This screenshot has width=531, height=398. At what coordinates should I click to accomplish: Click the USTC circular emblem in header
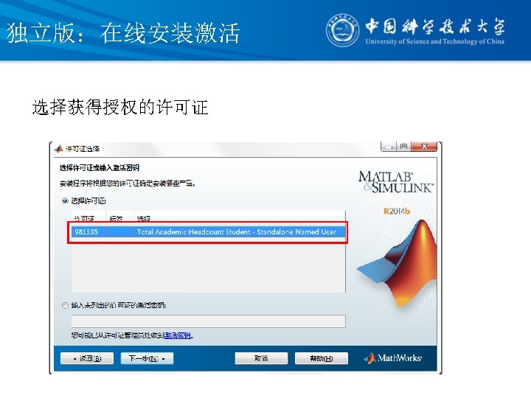pos(343,30)
